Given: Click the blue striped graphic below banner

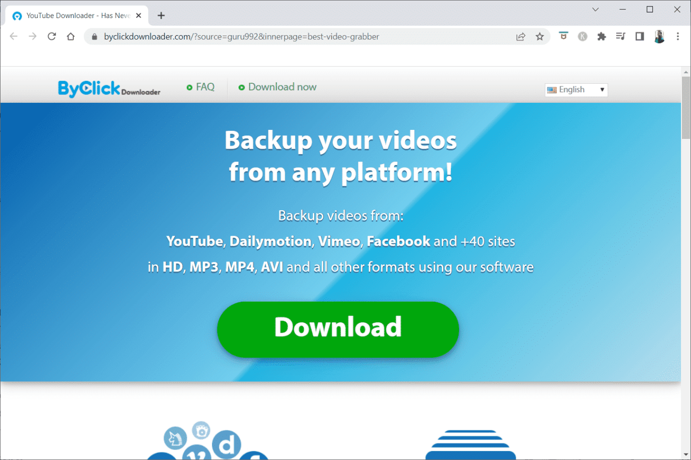Looking at the screenshot, I should coord(471,444).
